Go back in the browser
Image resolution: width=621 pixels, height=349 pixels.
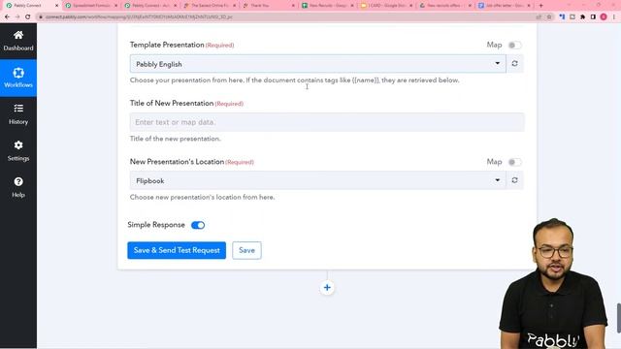click(7, 17)
